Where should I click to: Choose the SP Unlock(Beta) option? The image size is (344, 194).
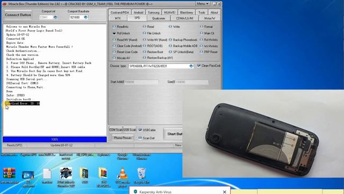pos(181,52)
